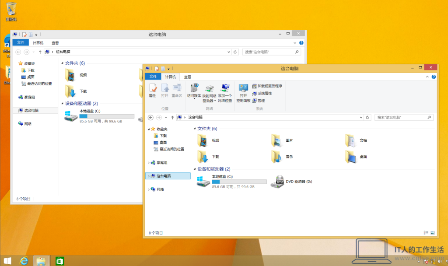
Task: Select 家庭组 in back window navigation pane
Action: (x=27, y=97)
